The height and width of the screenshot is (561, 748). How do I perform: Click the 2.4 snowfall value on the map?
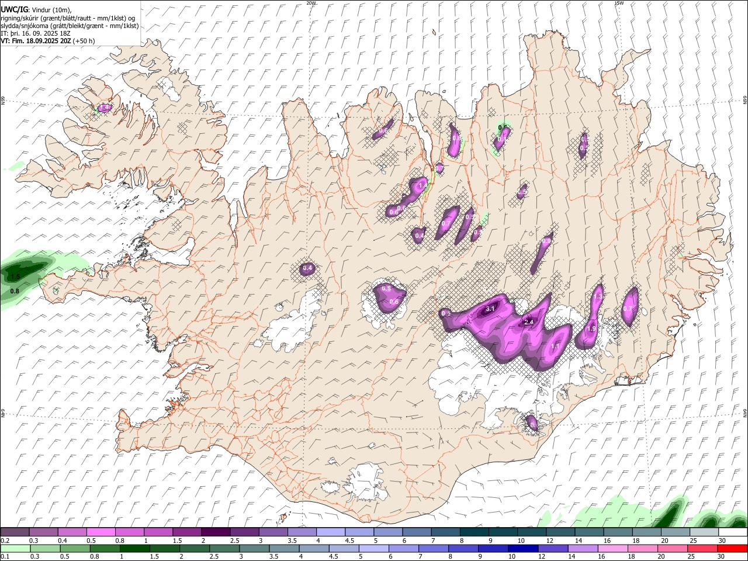(x=529, y=322)
